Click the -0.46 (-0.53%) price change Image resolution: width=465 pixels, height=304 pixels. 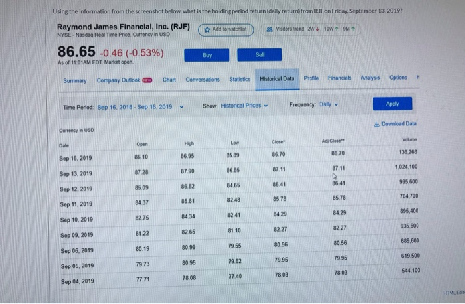pos(132,53)
